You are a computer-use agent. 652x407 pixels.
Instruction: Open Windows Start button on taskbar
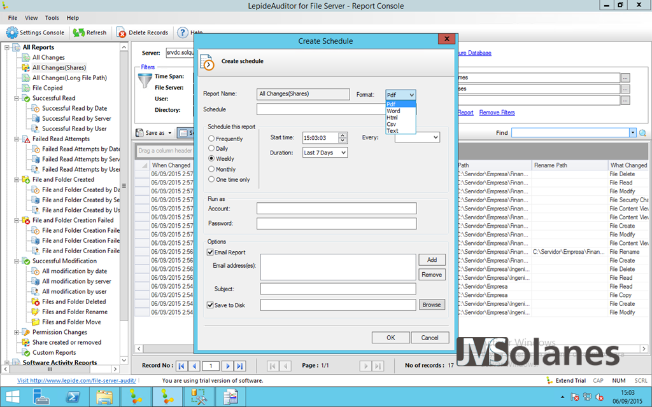pos(13,397)
